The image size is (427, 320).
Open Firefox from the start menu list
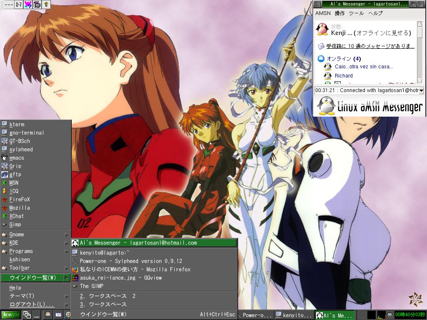click(x=19, y=200)
